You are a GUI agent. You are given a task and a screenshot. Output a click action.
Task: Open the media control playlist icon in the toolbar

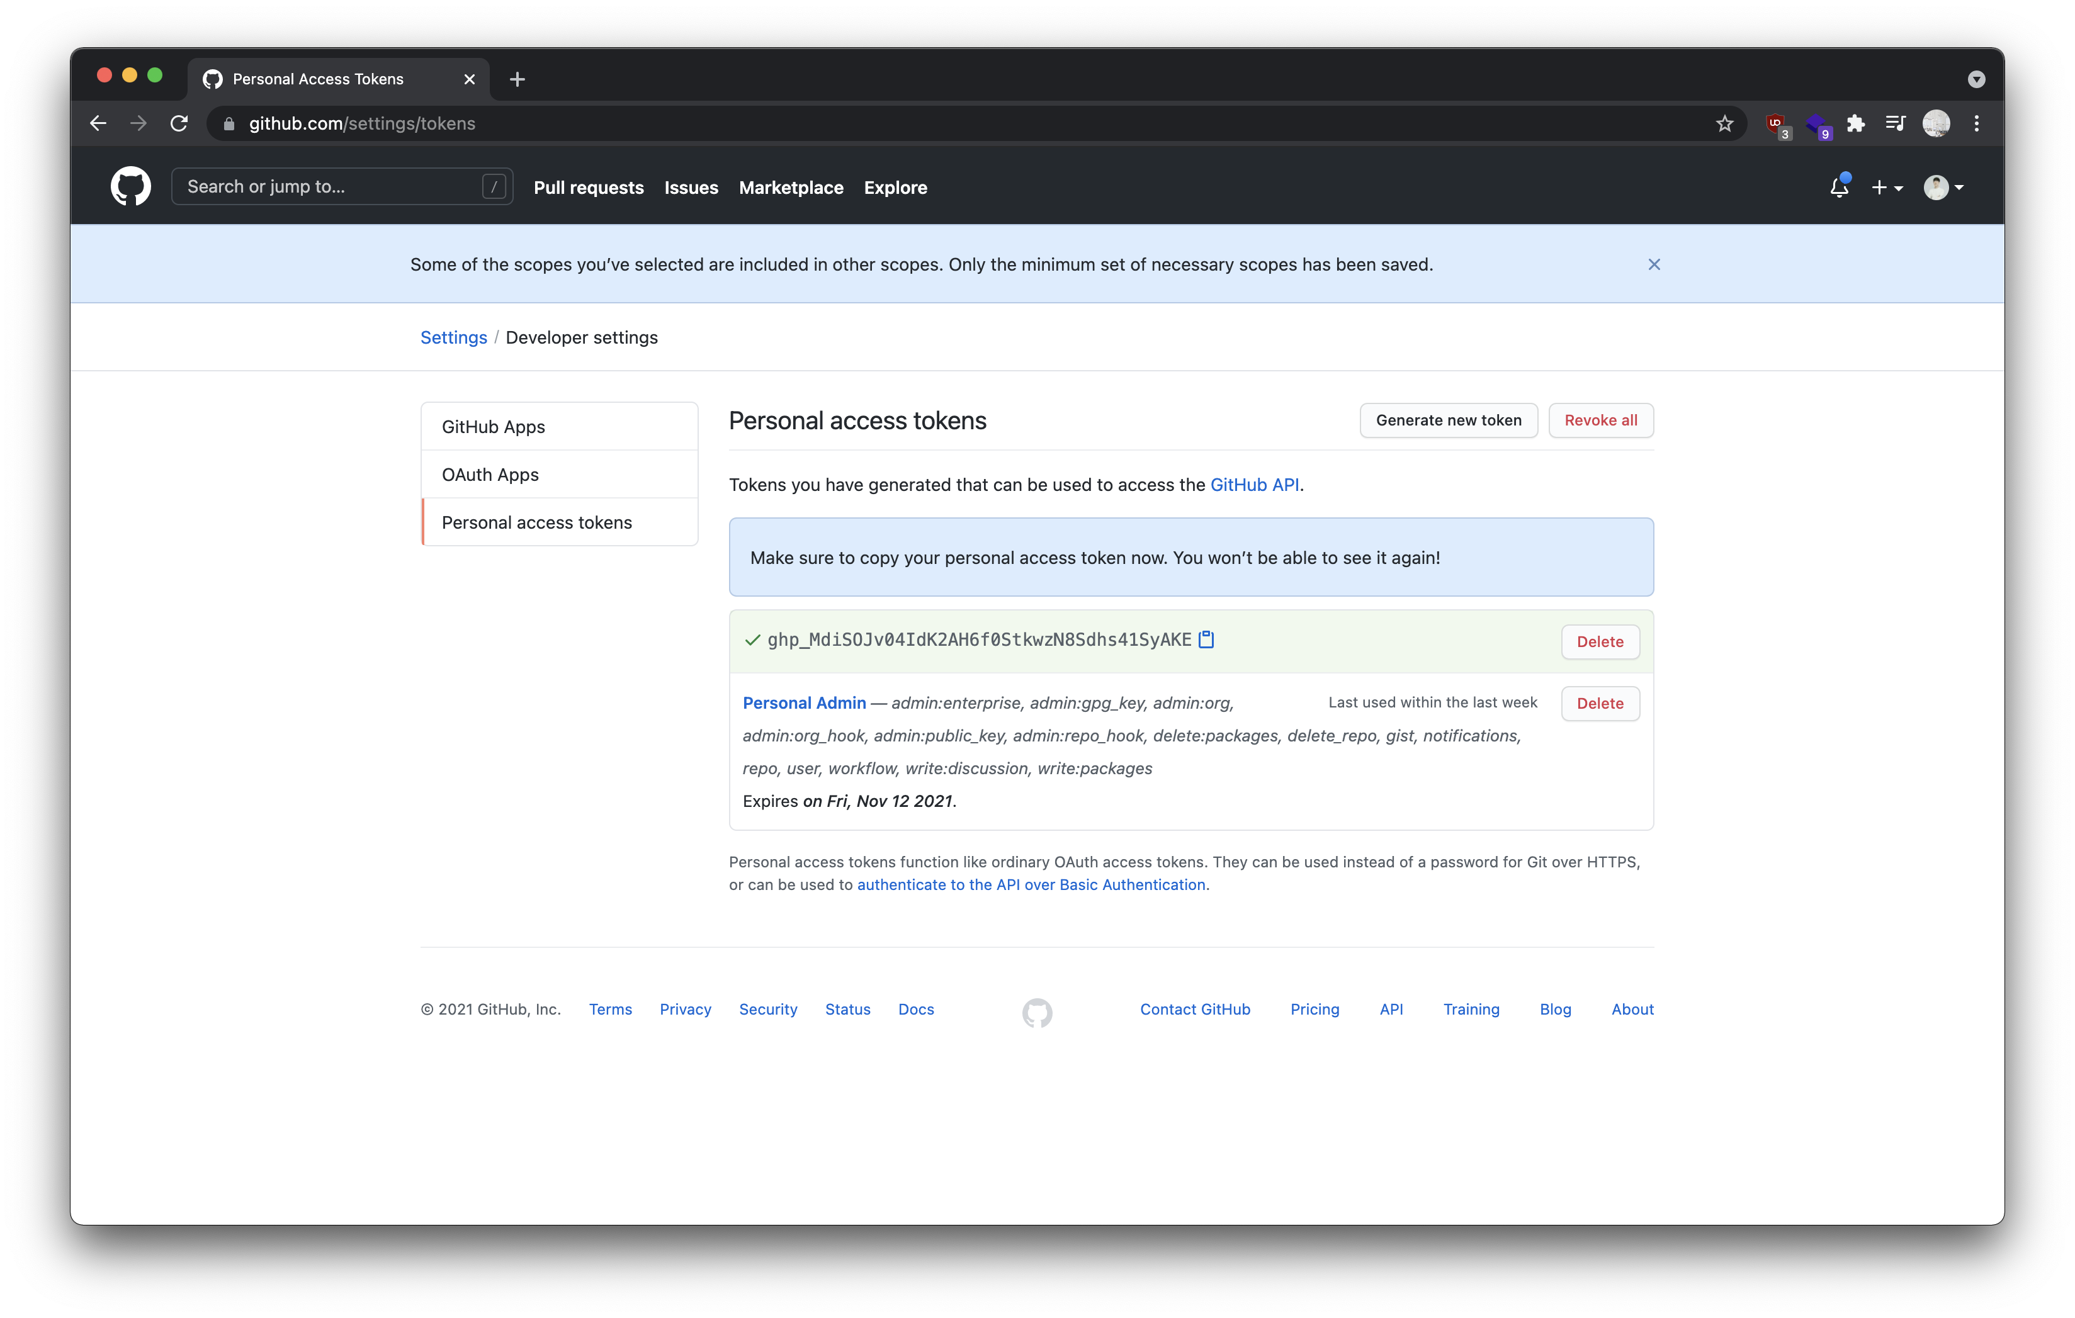[1895, 124]
